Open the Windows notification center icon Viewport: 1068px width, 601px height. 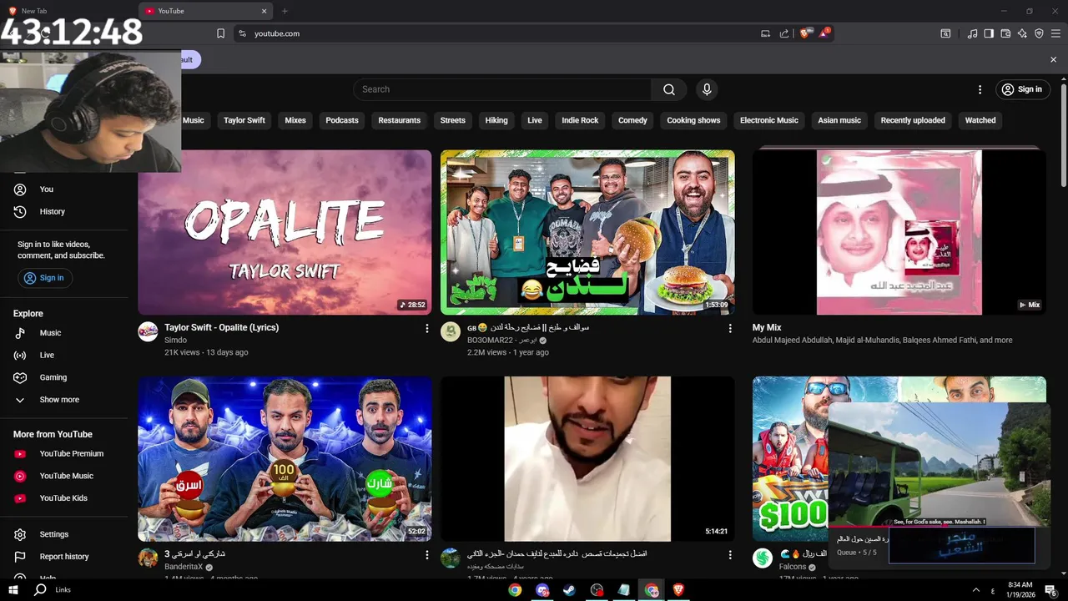[x=1050, y=590]
